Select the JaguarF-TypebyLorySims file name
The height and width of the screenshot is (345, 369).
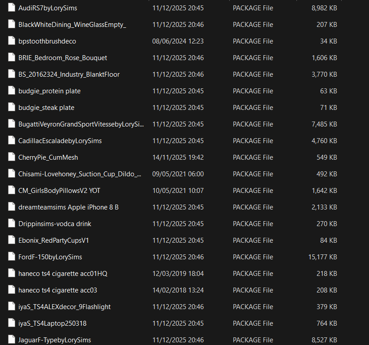tap(55, 340)
